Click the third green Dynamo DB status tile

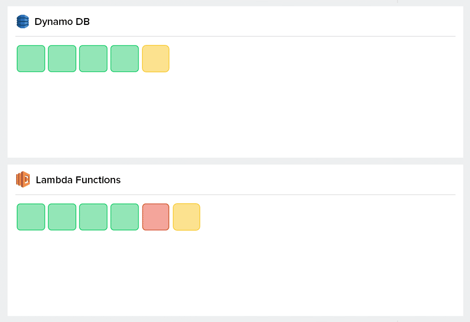[x=93, y=58]
